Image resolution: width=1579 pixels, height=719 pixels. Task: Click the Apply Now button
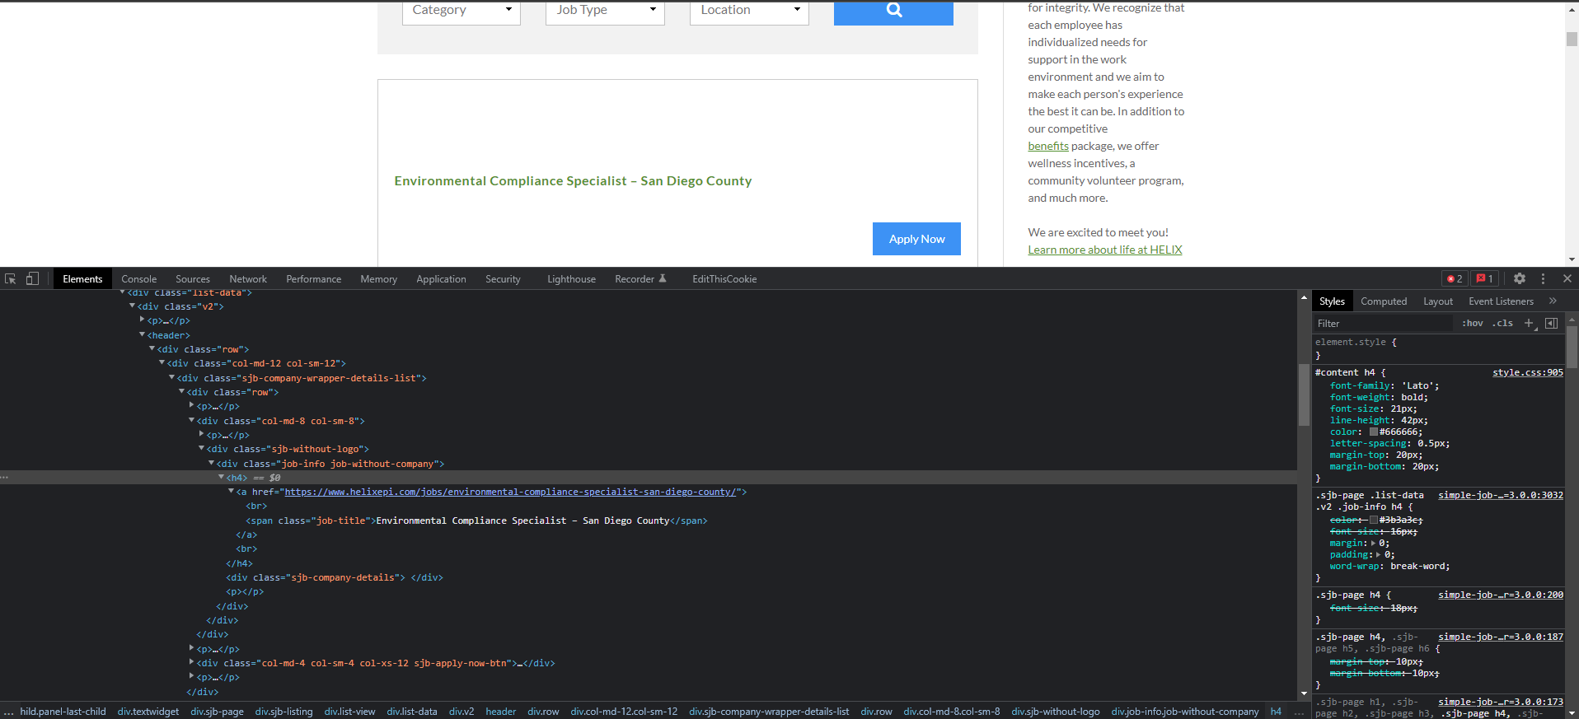coord(916,239)
